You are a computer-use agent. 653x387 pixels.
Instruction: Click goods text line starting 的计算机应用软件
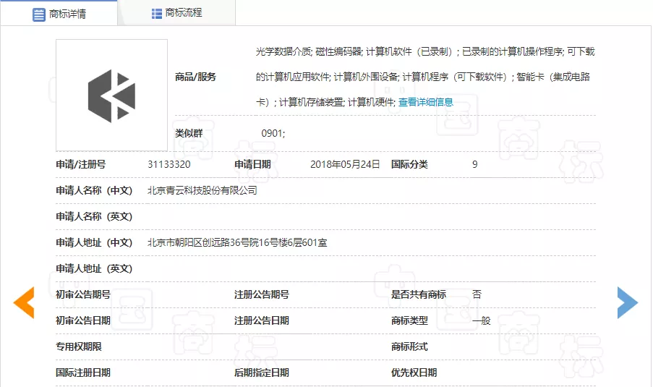tap(423, 77)
